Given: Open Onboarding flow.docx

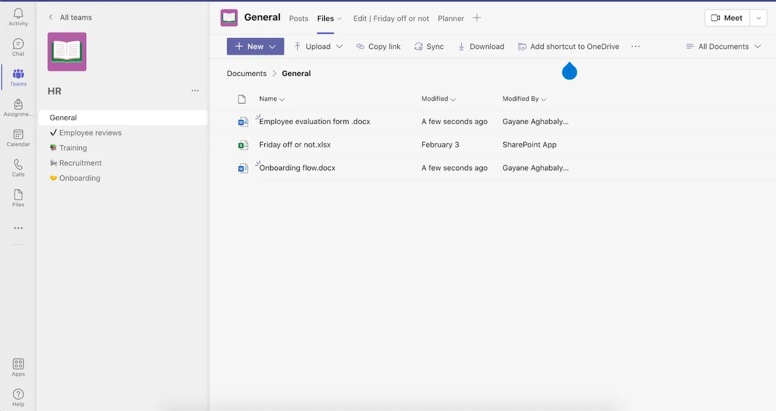Looking at the screenshot, I should (x=297, y=168).
